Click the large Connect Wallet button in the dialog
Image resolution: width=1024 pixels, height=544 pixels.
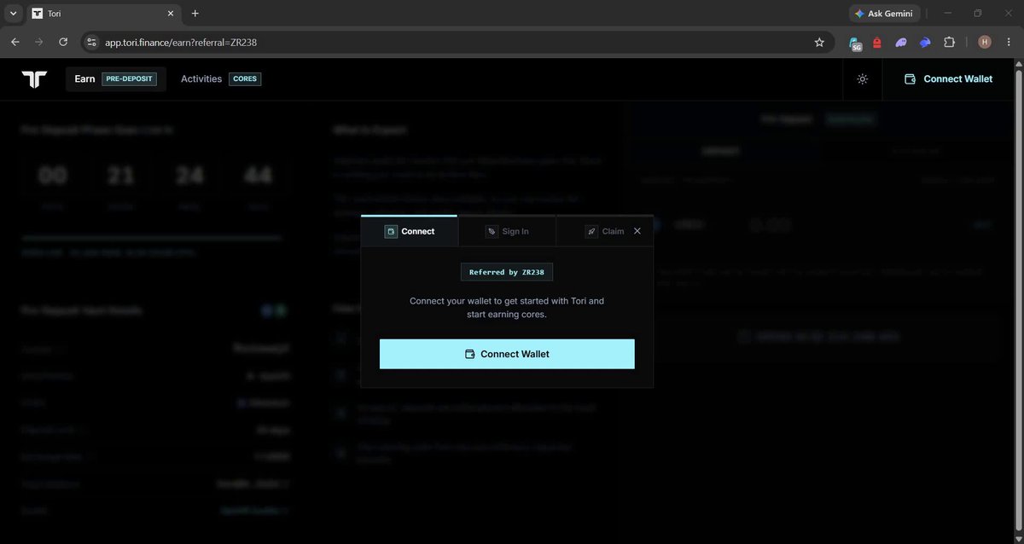[x=507, y=354]
